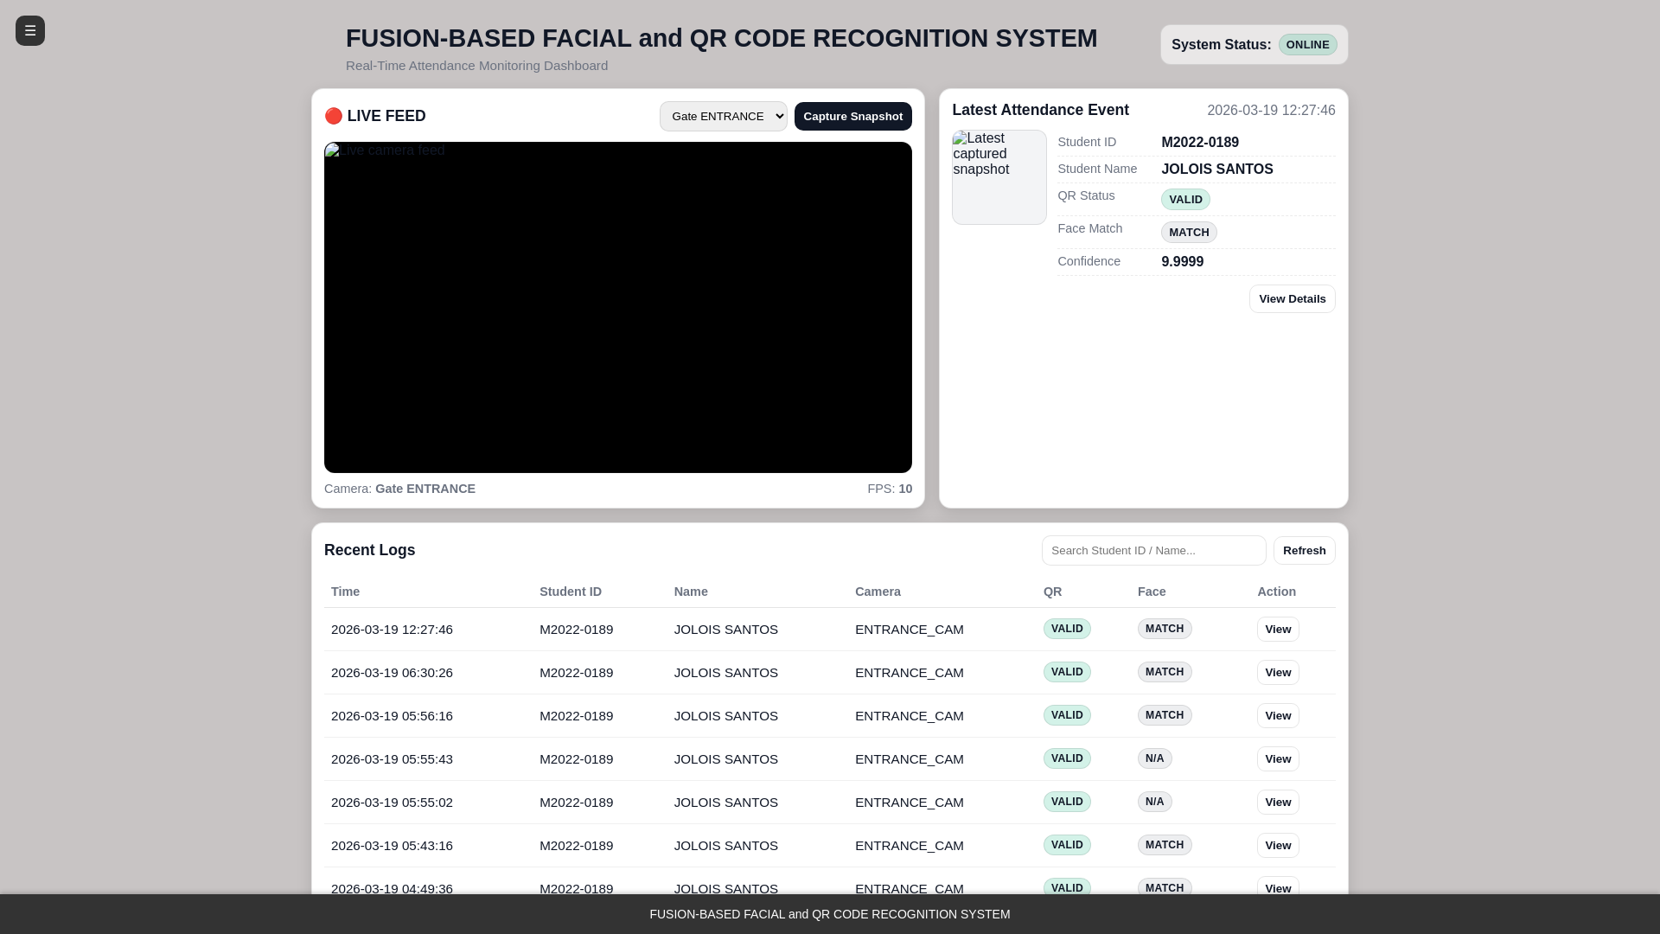Refresh the Recent Logs table

click(x=1304, y=550)
